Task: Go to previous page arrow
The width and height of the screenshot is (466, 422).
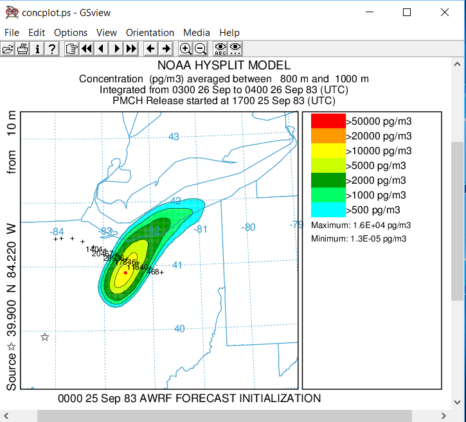Action: click(101, 49)
